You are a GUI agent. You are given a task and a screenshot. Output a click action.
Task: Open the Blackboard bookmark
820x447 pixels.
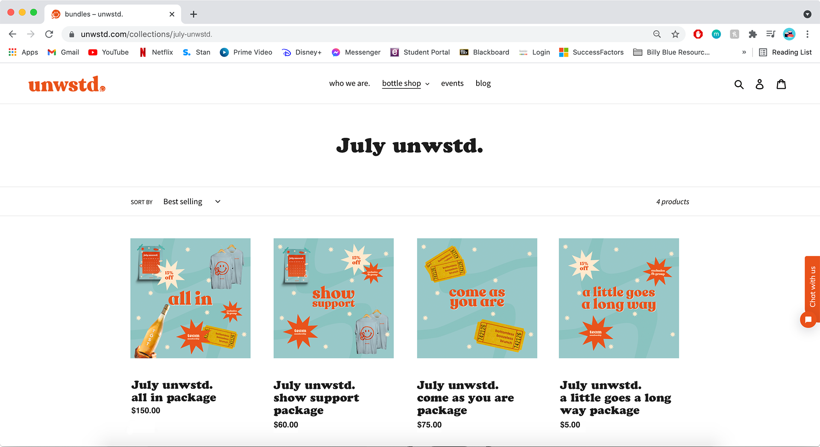click(x=484, y=52)
